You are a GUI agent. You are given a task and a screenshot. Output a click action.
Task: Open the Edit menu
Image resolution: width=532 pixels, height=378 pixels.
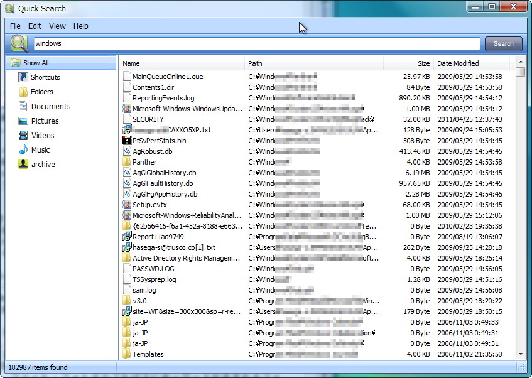[x=35, y=26]
